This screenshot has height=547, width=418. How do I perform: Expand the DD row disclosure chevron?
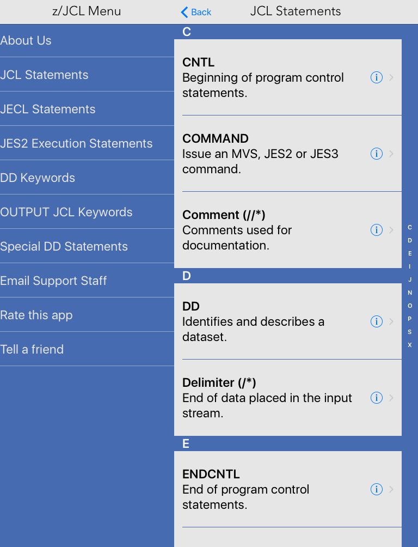tap(391, 321)
